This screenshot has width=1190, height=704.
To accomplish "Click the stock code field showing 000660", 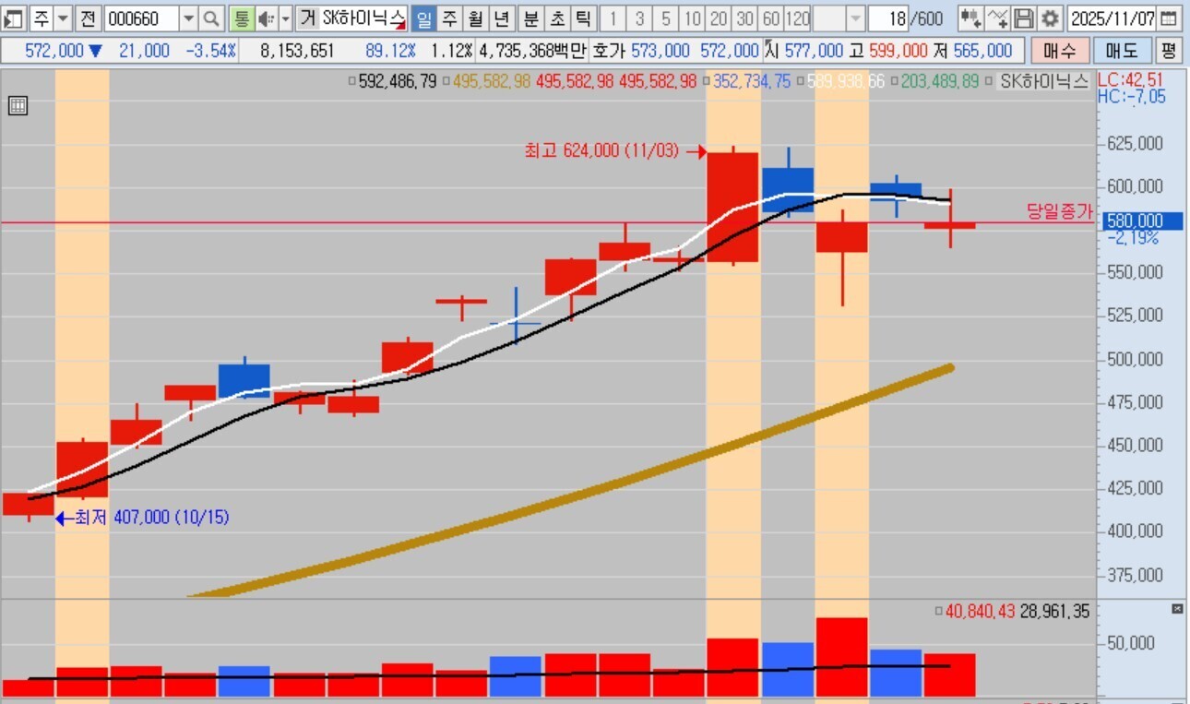I will point(140,18).
